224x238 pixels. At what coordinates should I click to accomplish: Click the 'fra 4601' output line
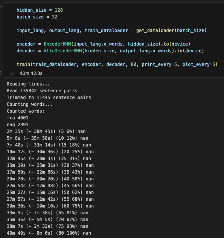(x=18, y=118)
